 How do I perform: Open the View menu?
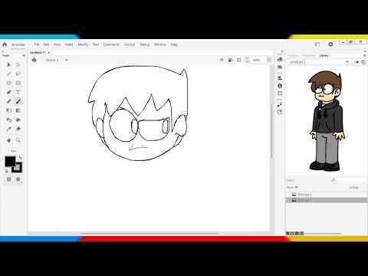click(x=57, y=44)
